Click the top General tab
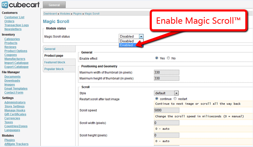This screenshot has width=253, height=147. pyautogui.click(x=54, y=5)
